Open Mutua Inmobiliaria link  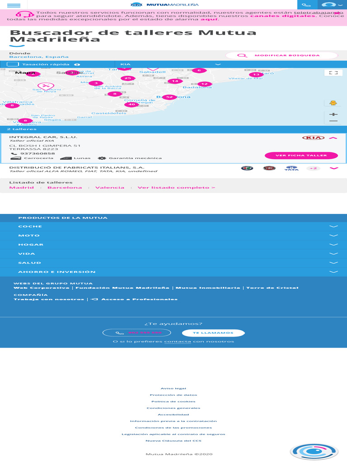208,288
